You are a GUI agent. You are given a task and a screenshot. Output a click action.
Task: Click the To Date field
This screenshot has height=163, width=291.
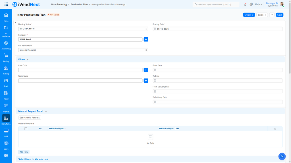pos(217,81)
